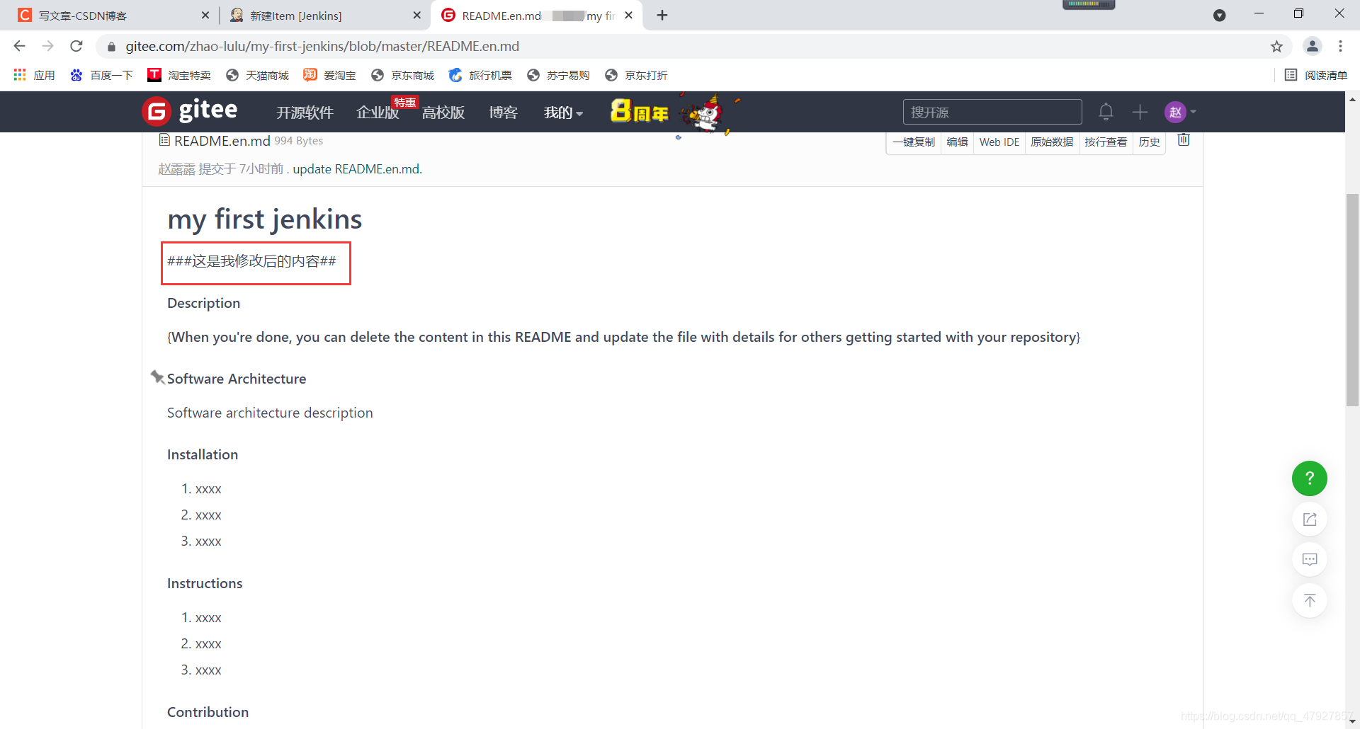1360x729 pixels.
Task: Open the user avatar menu 赵
Action: (1180, 112)
